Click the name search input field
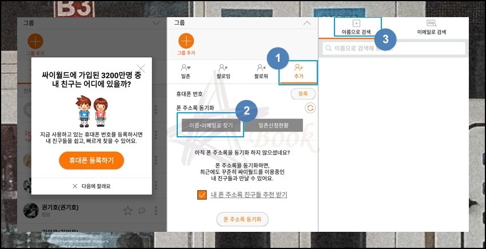Screen dimensions: 486x249 click(x=394, y=49)
